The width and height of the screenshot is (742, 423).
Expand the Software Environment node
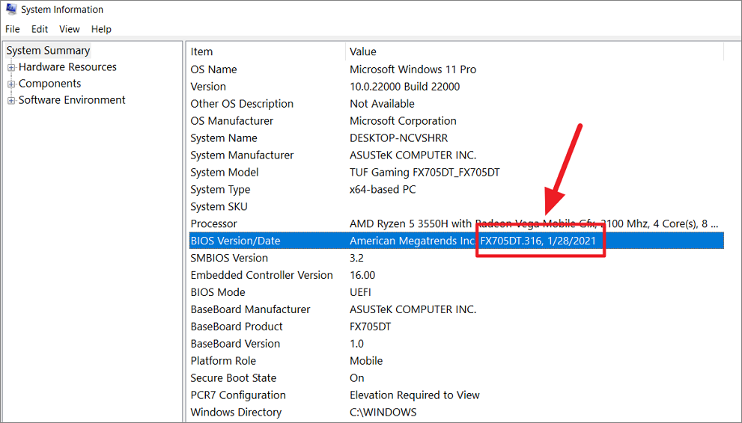[x=11, y=101]
